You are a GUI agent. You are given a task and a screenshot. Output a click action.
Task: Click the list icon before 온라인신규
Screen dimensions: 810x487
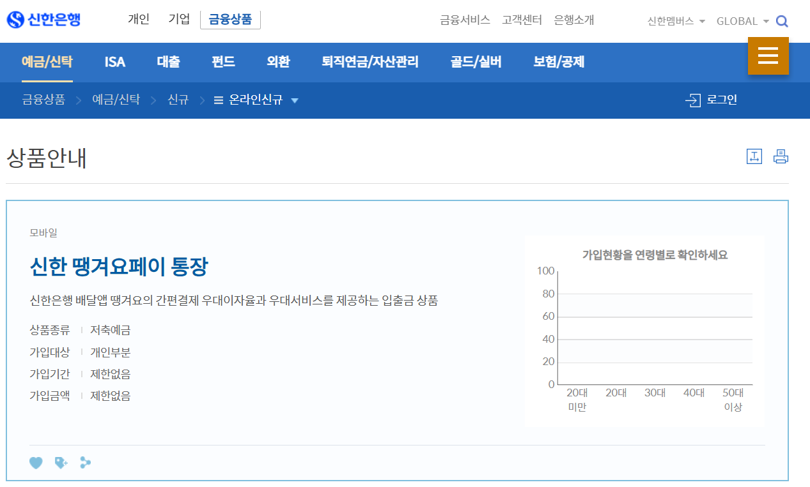point(219,100)
